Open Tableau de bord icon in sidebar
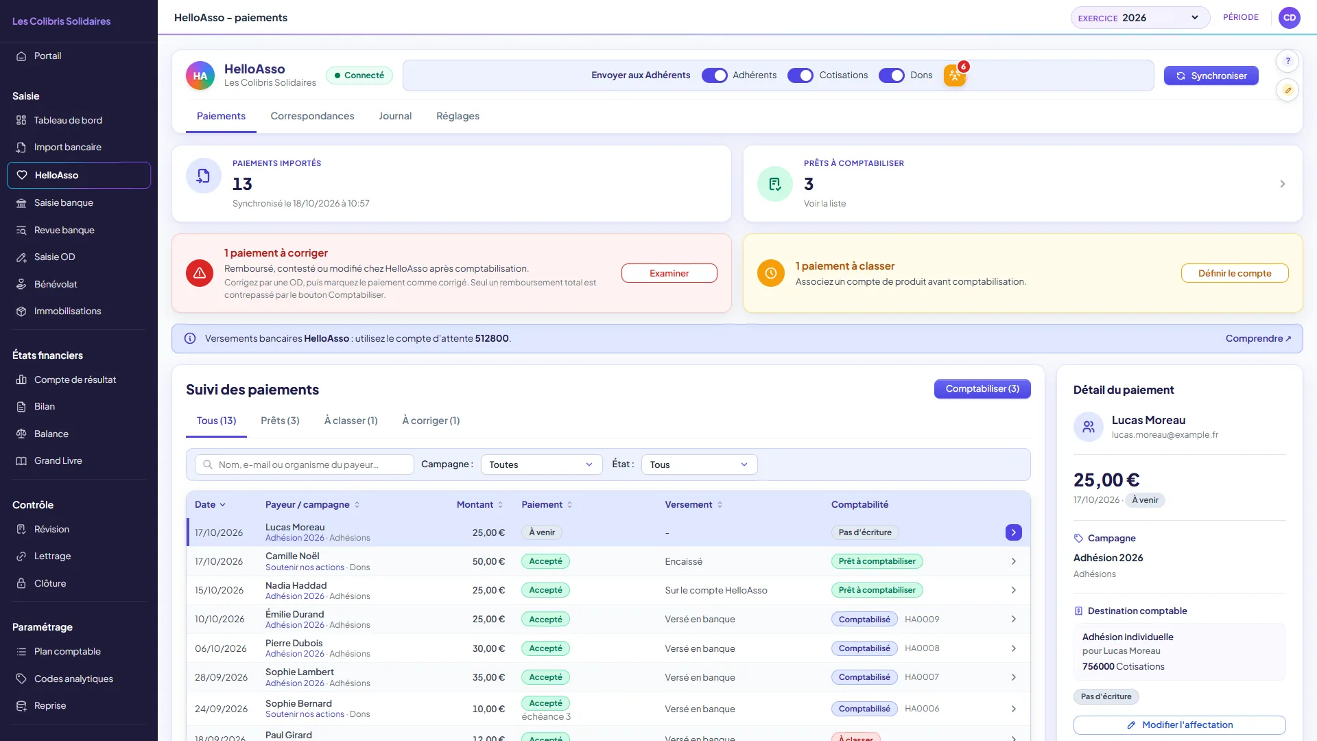Image resolution: width=1317 pixels, height=741 pixels. point(21,120)
